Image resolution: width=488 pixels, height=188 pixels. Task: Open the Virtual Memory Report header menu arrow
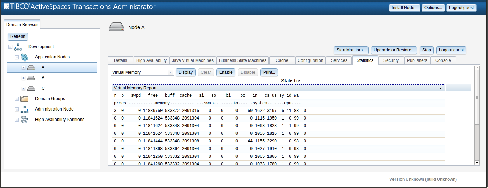point(440,88)
